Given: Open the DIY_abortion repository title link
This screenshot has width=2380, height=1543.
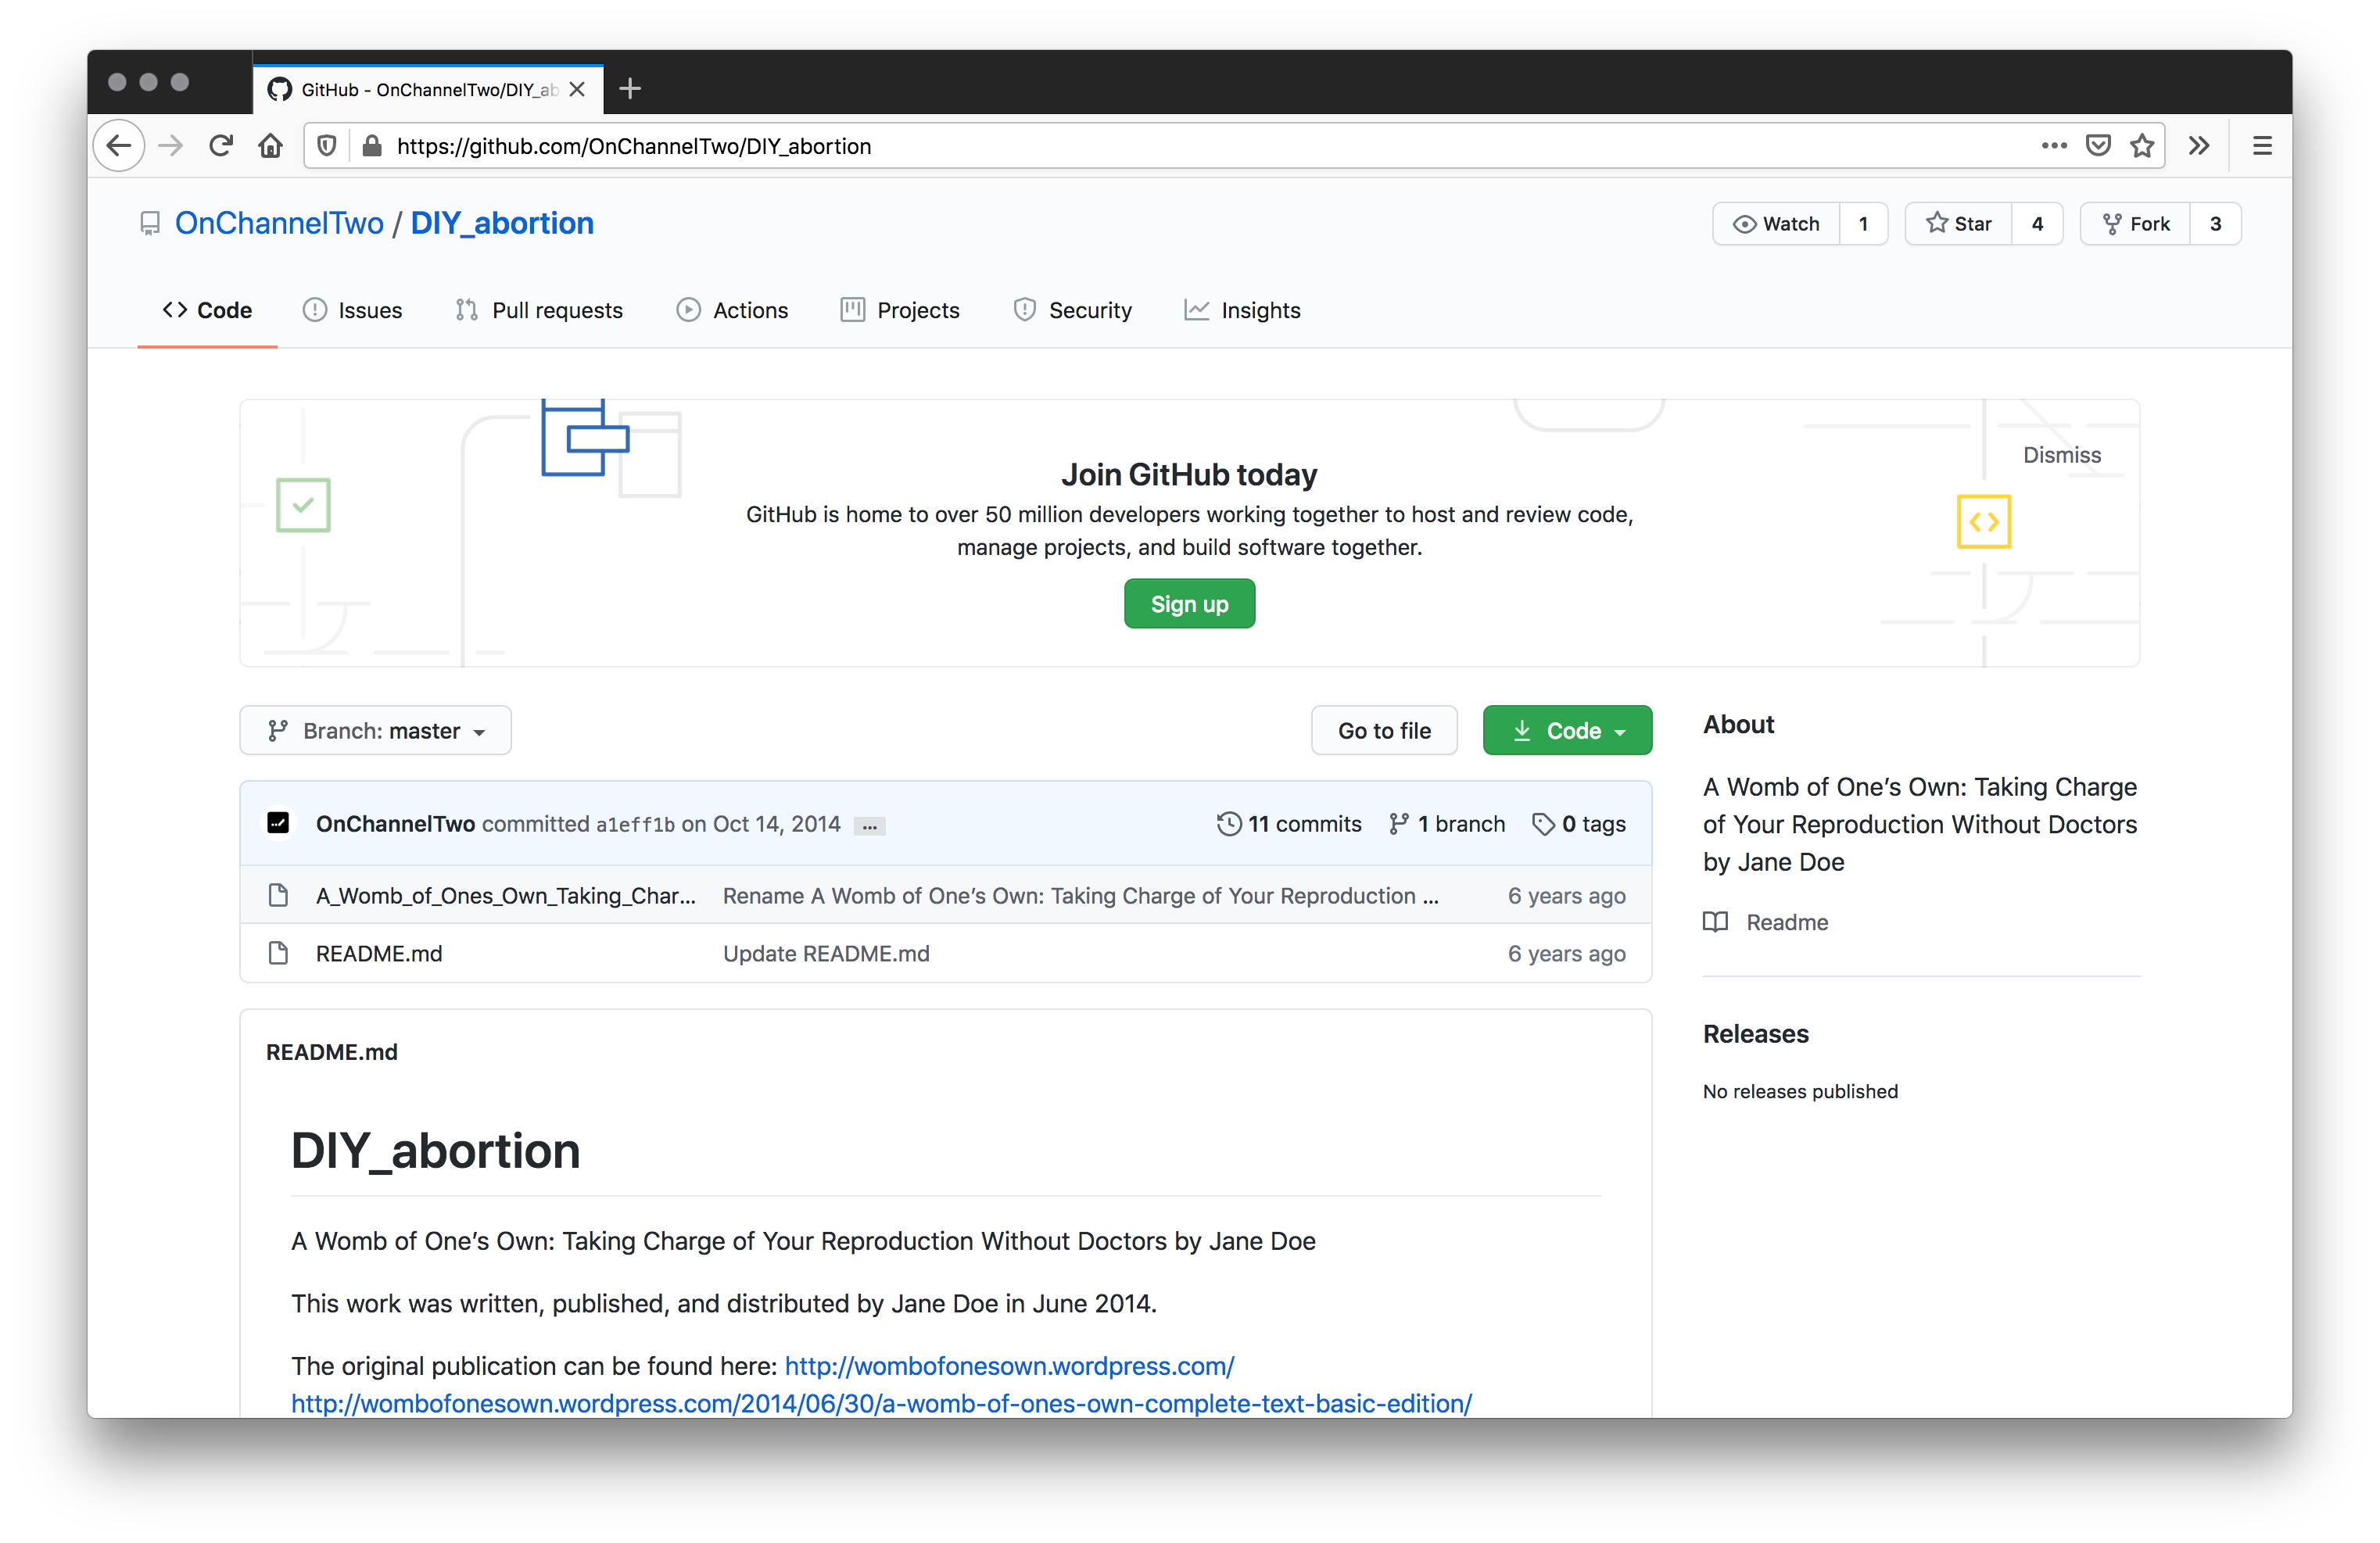Looking at the screenshot, I should (502, 223).
